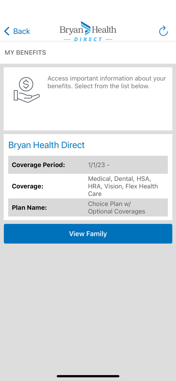
Task: Click the DIRECT wordmark under the logo
Action: tap(88, 39)
